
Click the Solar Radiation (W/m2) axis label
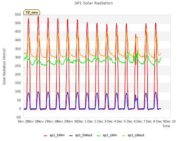[x=4, y=67]
